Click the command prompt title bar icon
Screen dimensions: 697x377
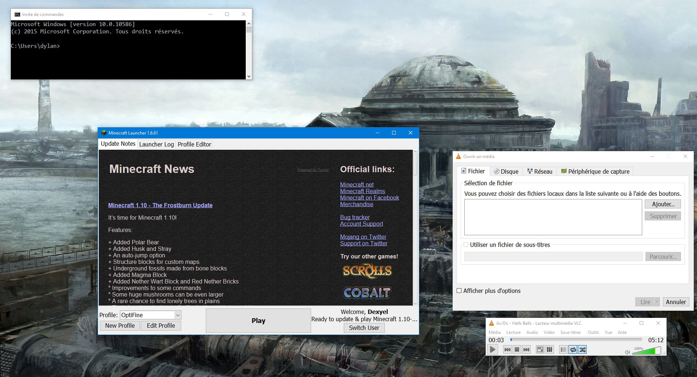click(17, 14)
